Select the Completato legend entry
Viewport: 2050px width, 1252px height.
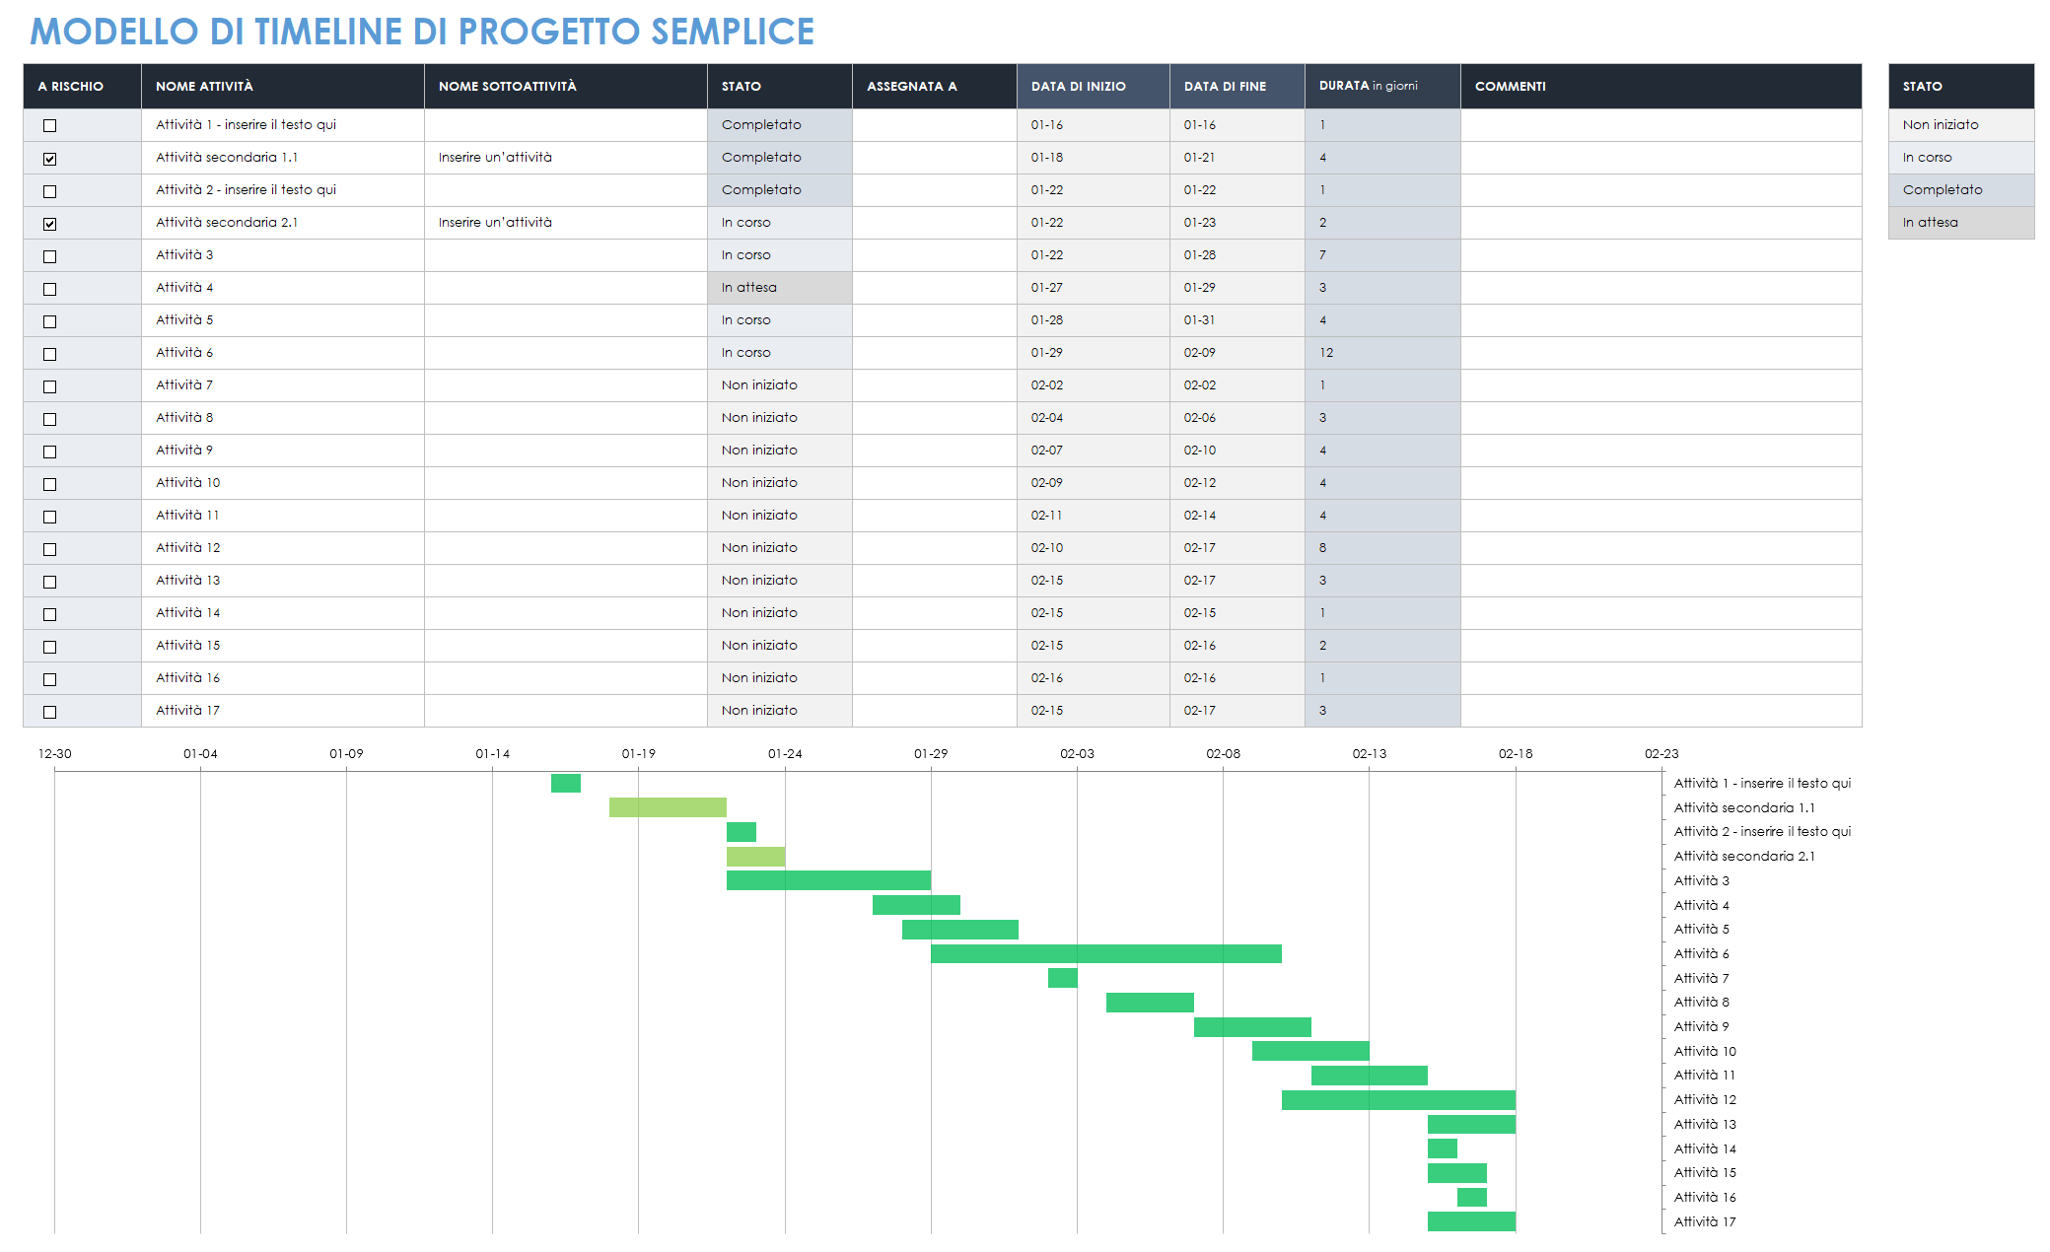click(x=1961, y=190)
